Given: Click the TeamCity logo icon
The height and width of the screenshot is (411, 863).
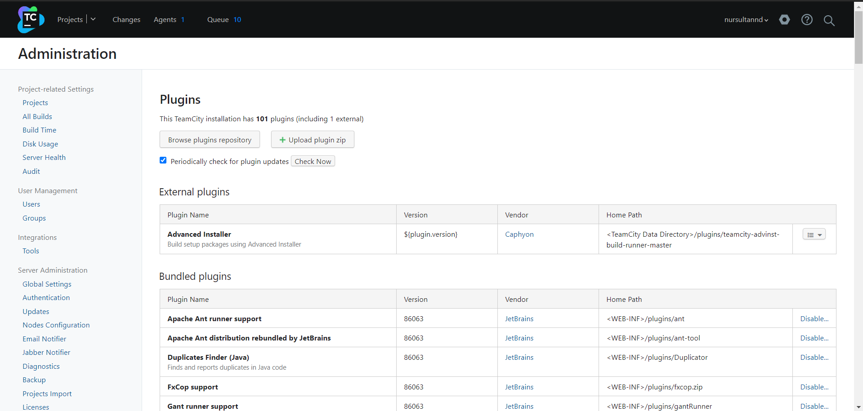Looking at the screenshot, I should [31, 19].
